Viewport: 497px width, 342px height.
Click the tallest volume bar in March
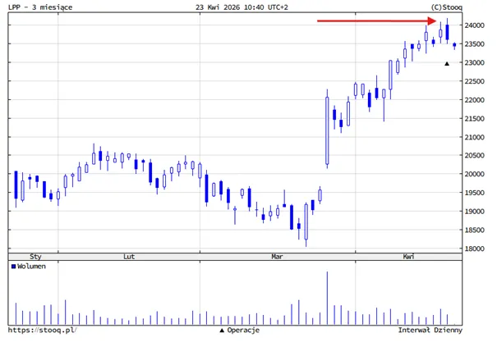coord(327,298)
